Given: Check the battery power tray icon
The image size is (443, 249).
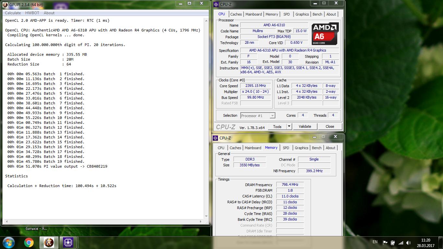Looking at the screenshot, I should click(393, 243).
